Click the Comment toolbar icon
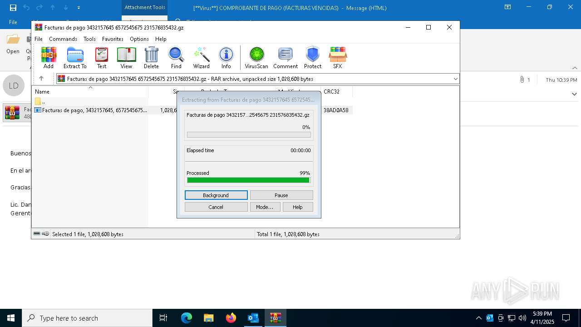Screen dimensions: 581x327 click(286, 58)
